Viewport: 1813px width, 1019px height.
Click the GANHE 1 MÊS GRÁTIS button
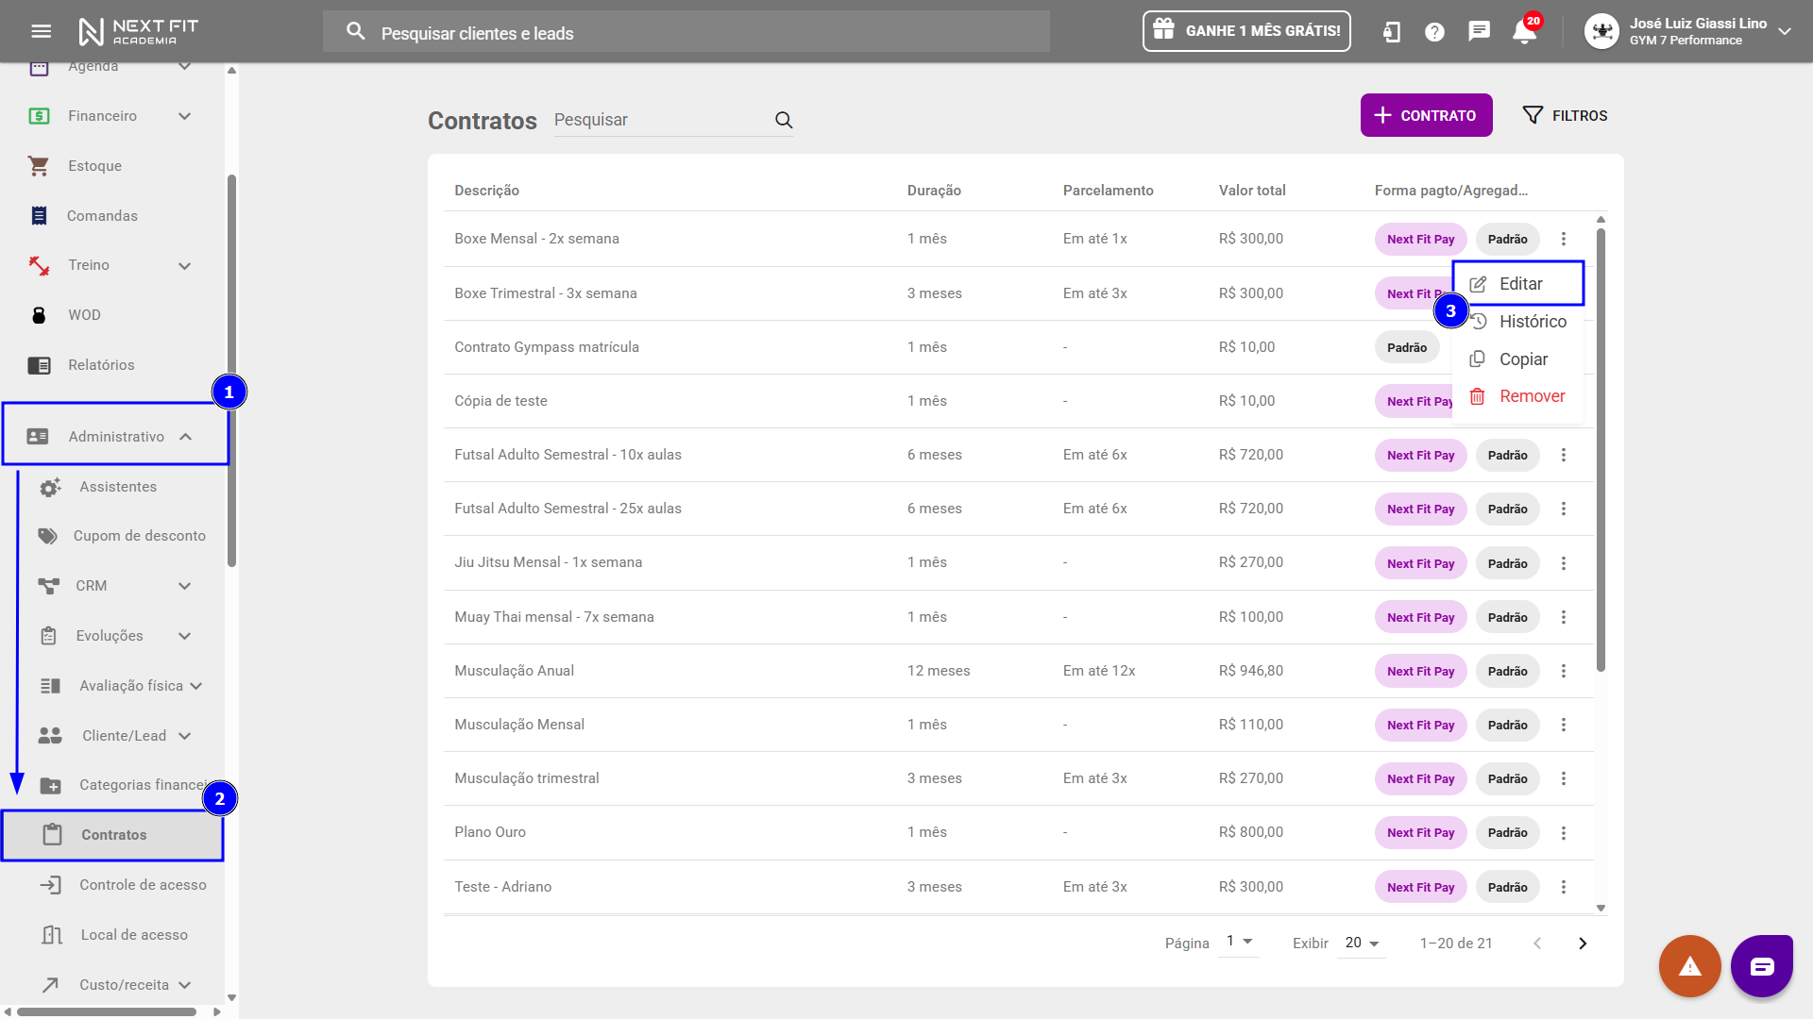pos(1246,31)
